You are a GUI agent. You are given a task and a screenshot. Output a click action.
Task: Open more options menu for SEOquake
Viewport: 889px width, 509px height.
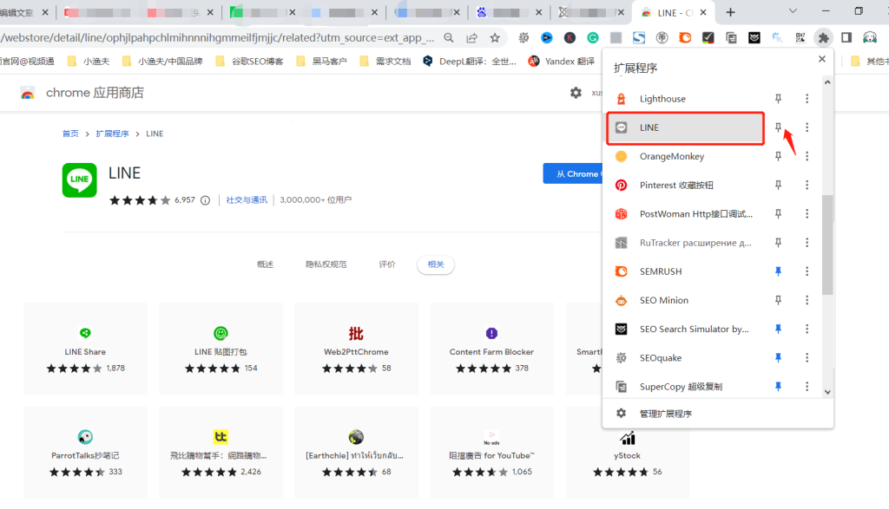[x=807, y=357]
